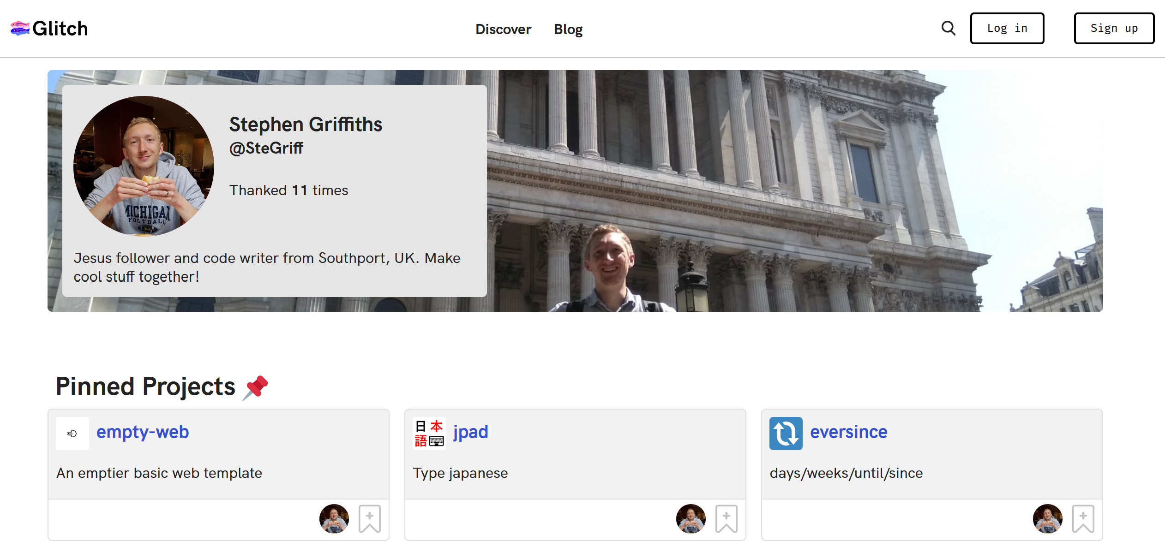The height and width of the screenshot is (559, 1165).
Task: Open the jpad project link
Action: (x=470, y=432)
